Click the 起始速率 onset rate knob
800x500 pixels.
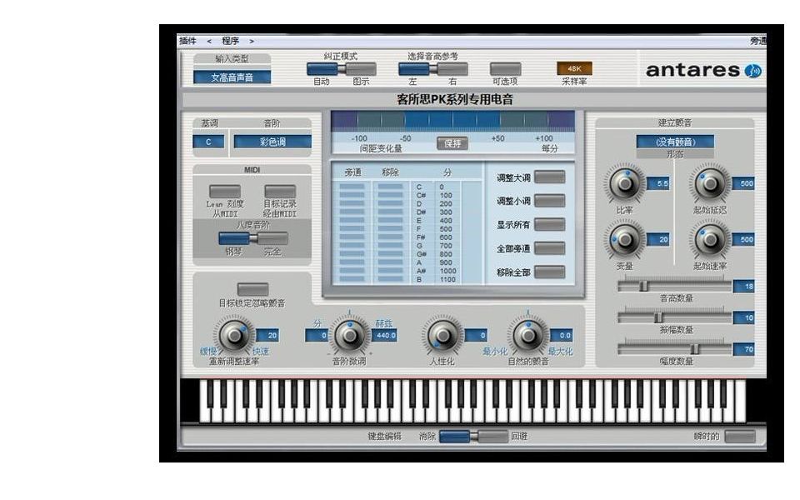pos(710,239)
